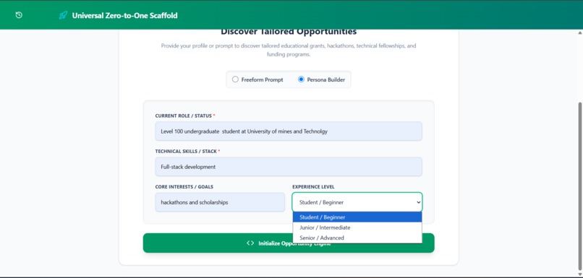Choose Junior / Intermediate option

point(357,227)
